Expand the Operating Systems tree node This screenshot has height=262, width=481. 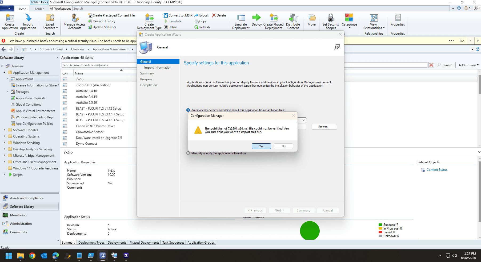point(5,136)
